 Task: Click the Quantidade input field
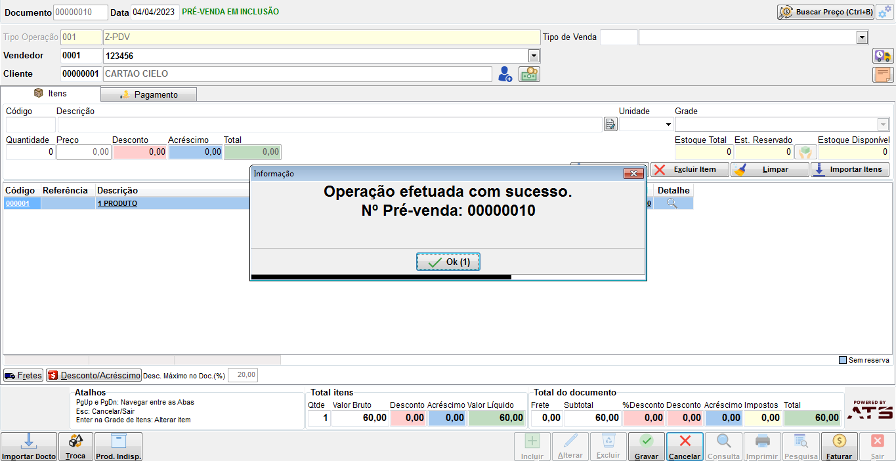click(30, 152)
